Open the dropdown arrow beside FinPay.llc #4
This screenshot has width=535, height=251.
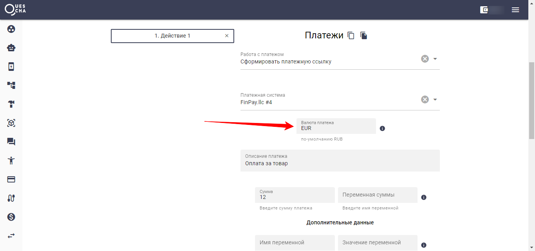click(x=434, y=99)
